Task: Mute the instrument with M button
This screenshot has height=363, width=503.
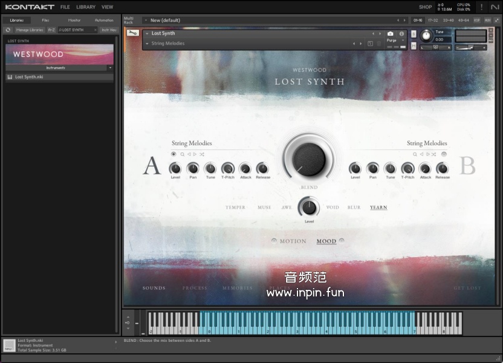Action: click(x=414, y=46)
